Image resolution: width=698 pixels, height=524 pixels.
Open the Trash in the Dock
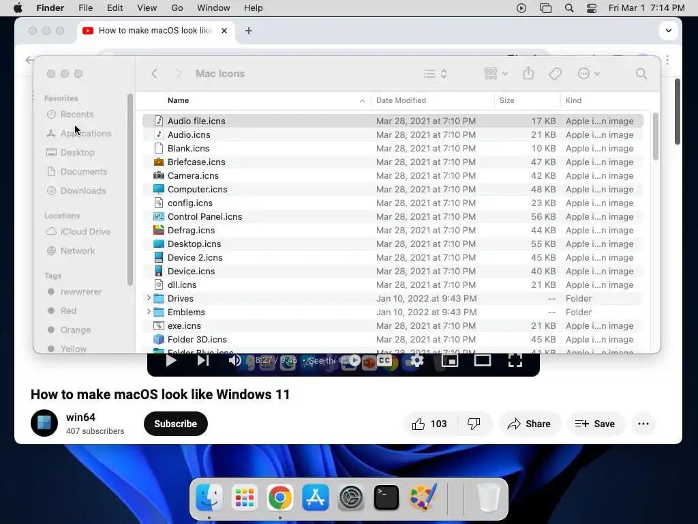pos(488,497)
